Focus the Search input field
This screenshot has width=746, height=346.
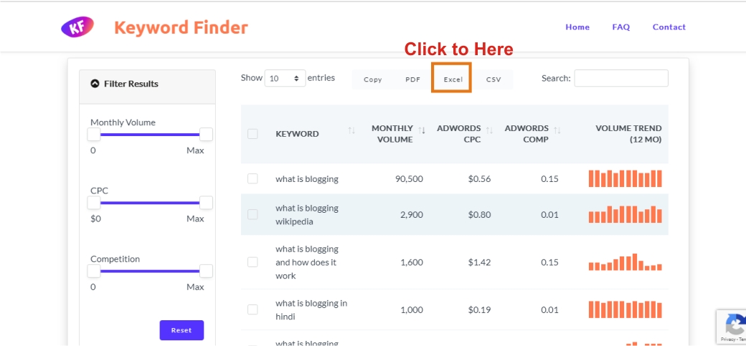(x=620, y=78)
